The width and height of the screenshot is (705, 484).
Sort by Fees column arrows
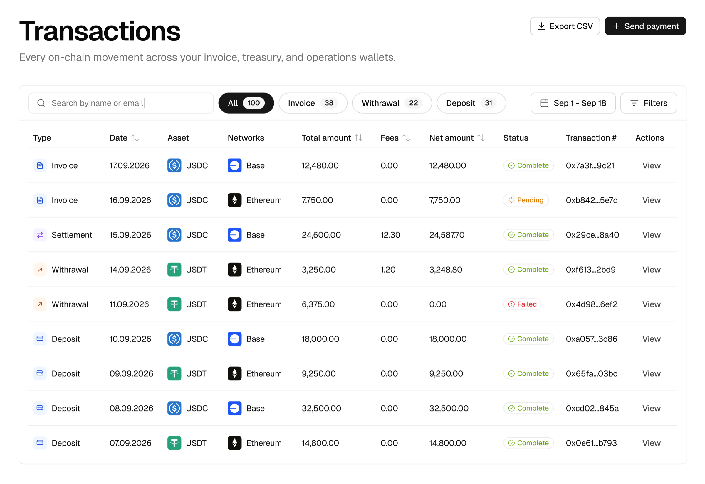(x=406, y=138)
